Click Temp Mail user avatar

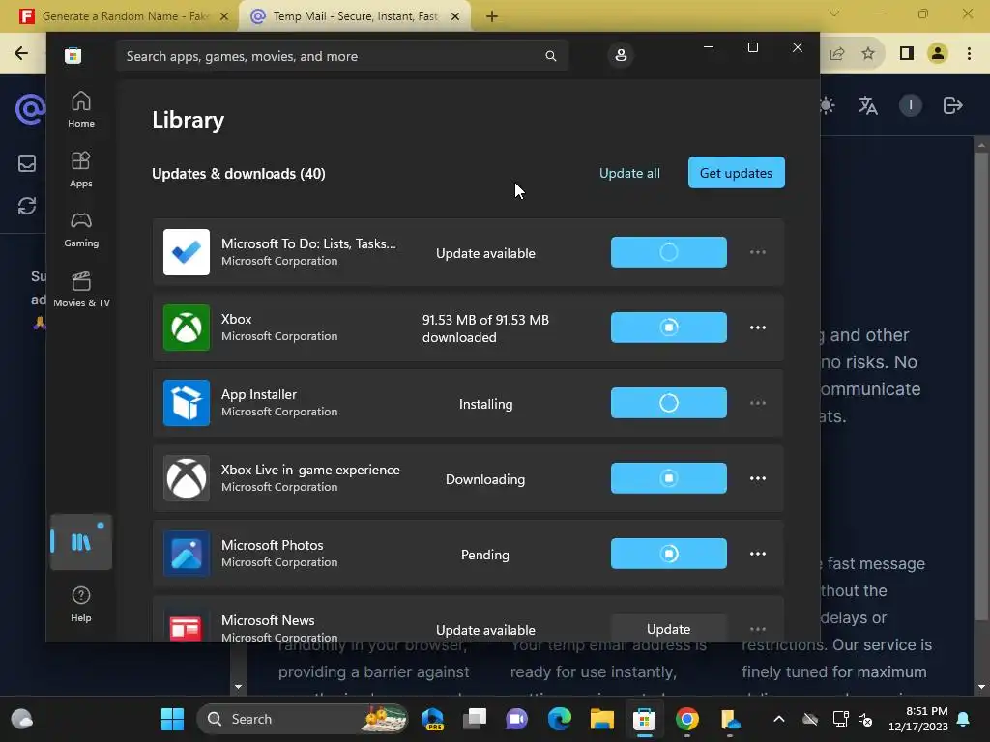point(911,105)
